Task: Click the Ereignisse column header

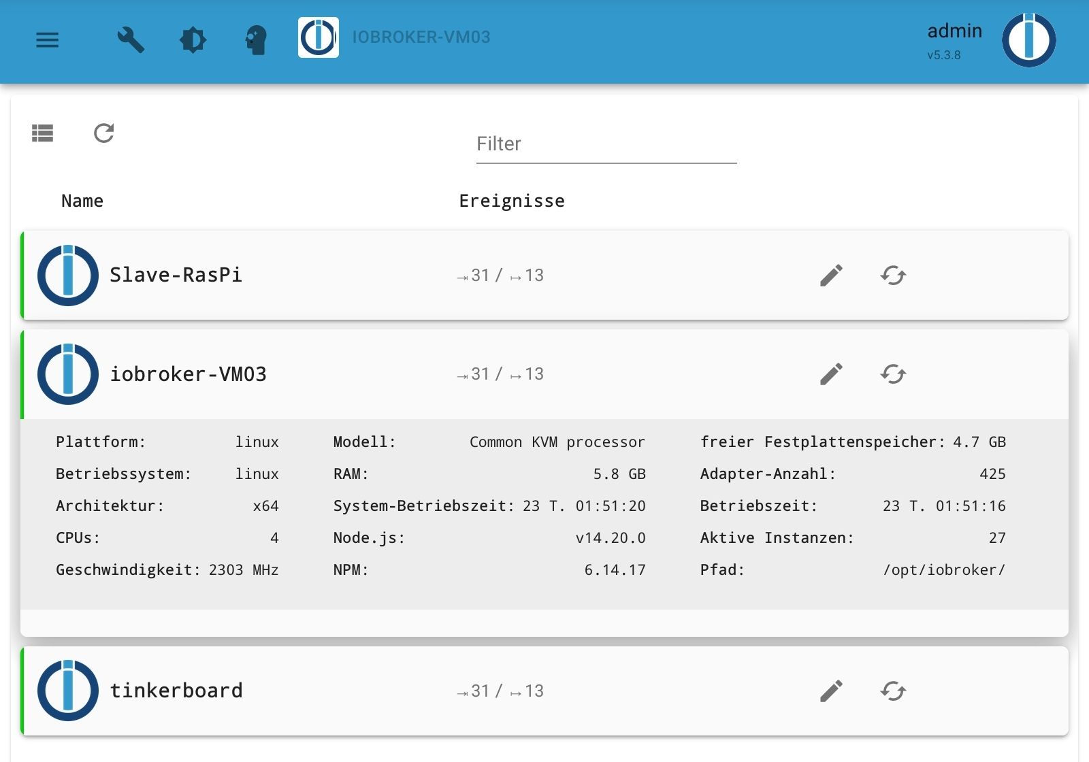Action: [512, 201]
